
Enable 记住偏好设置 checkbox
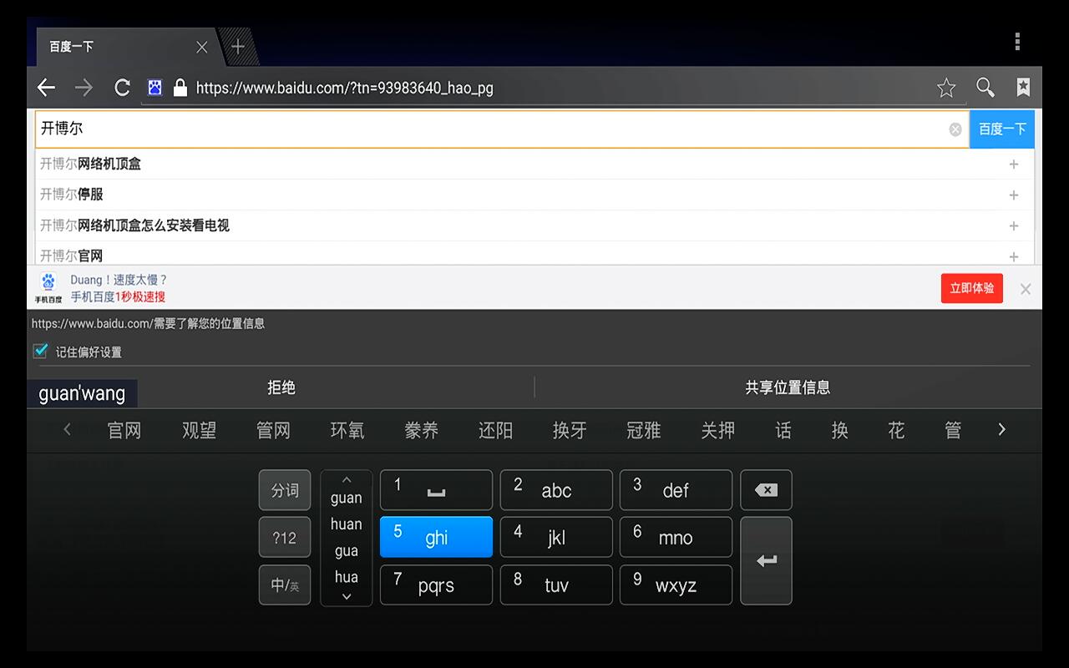39,351
